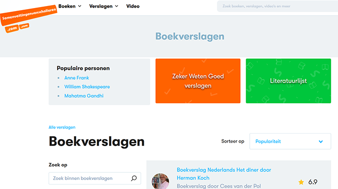Click the Populaire personen heading
The height and width of the screenshot is (189, 338).
[83, 68]
